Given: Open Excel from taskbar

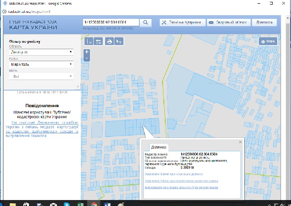Looking at the screenshot, I should (x=80, y=204).
